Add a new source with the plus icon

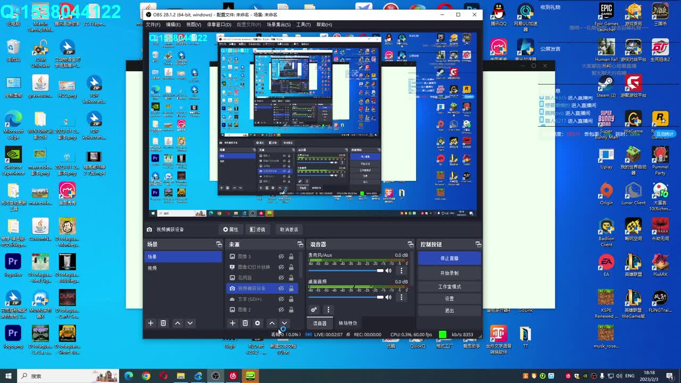tap(232, 323)
